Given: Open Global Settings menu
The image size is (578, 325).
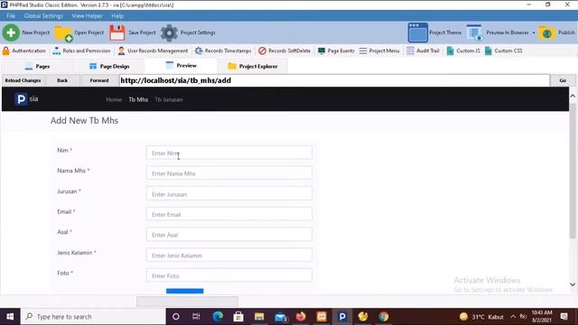Looking at the screenshot, I should tap(43, 16).
